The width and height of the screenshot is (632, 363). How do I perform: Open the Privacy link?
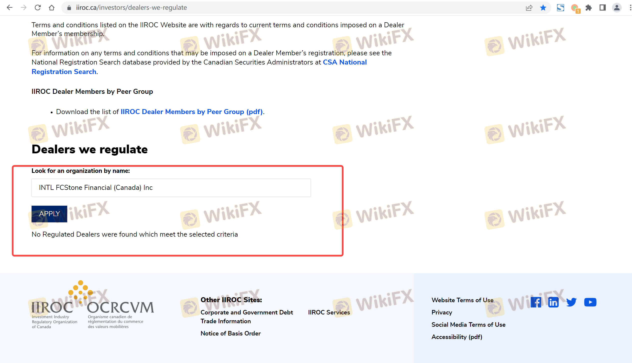pos(442,312)
